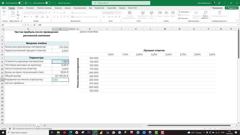Add a new sheet with plus button
The height and width of the screenshot is (135, 240).
[45, 125]
